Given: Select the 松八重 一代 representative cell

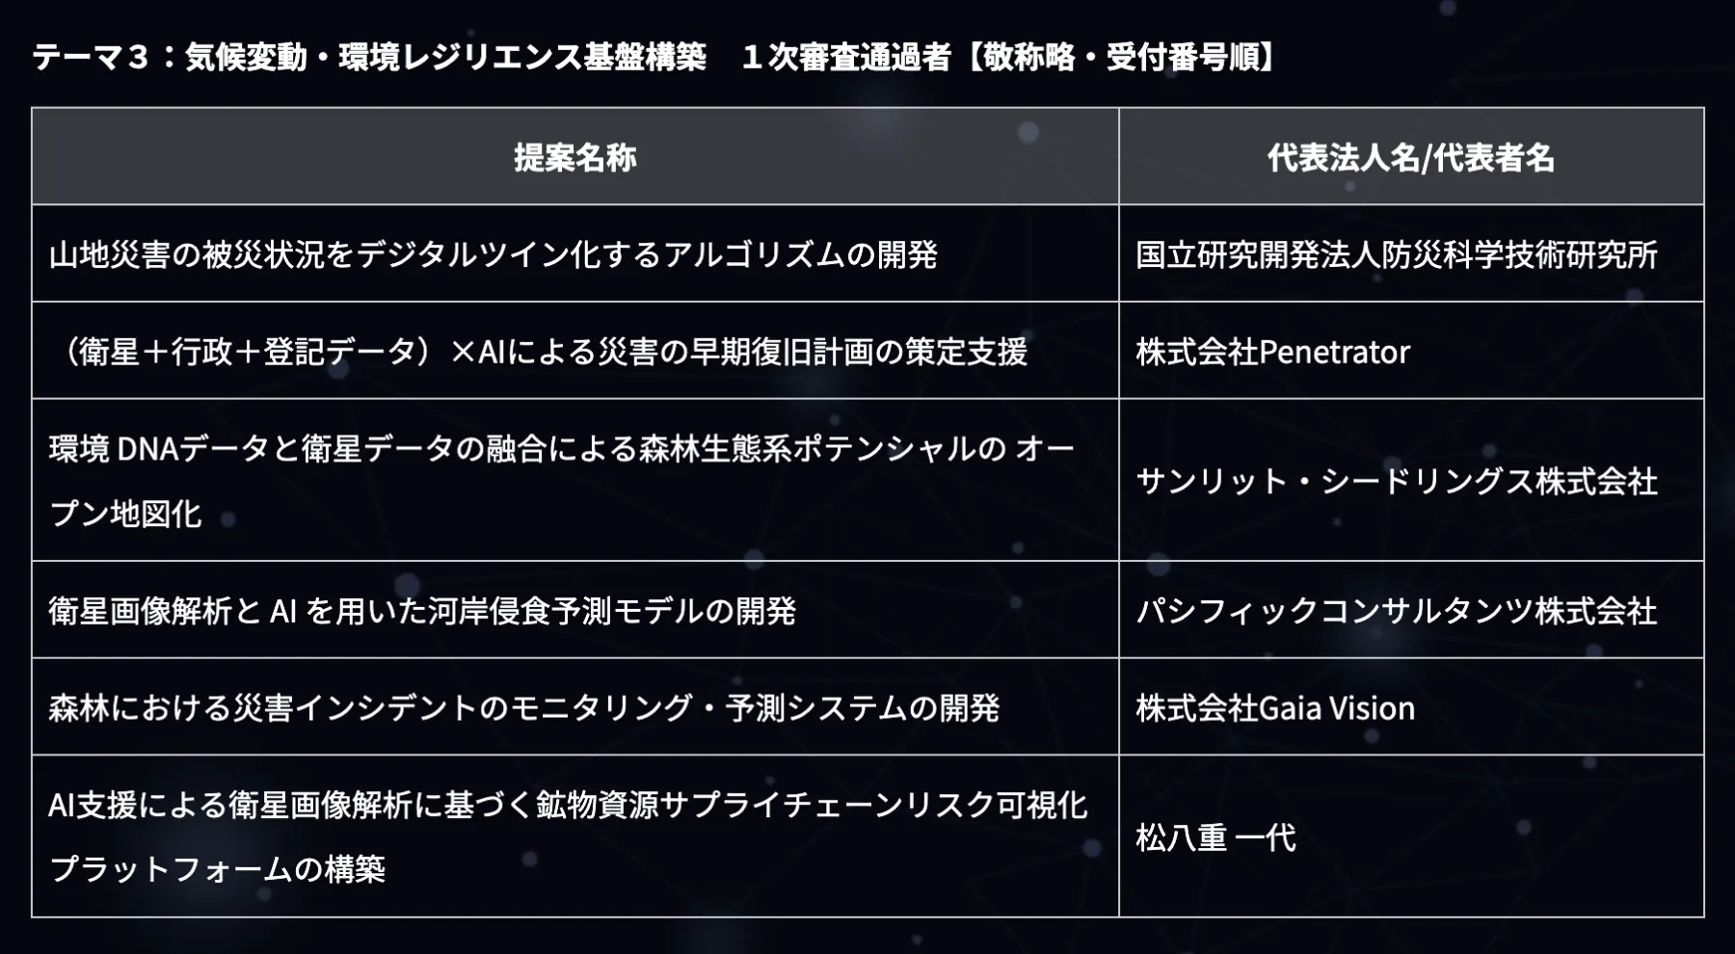Looking at the screenshot, I should (x=1215, y=837).
